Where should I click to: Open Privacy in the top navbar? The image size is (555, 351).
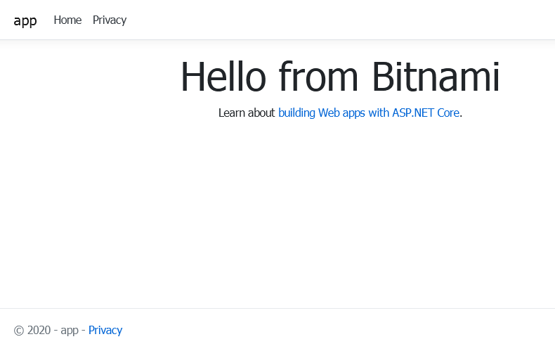click(110, 20)
